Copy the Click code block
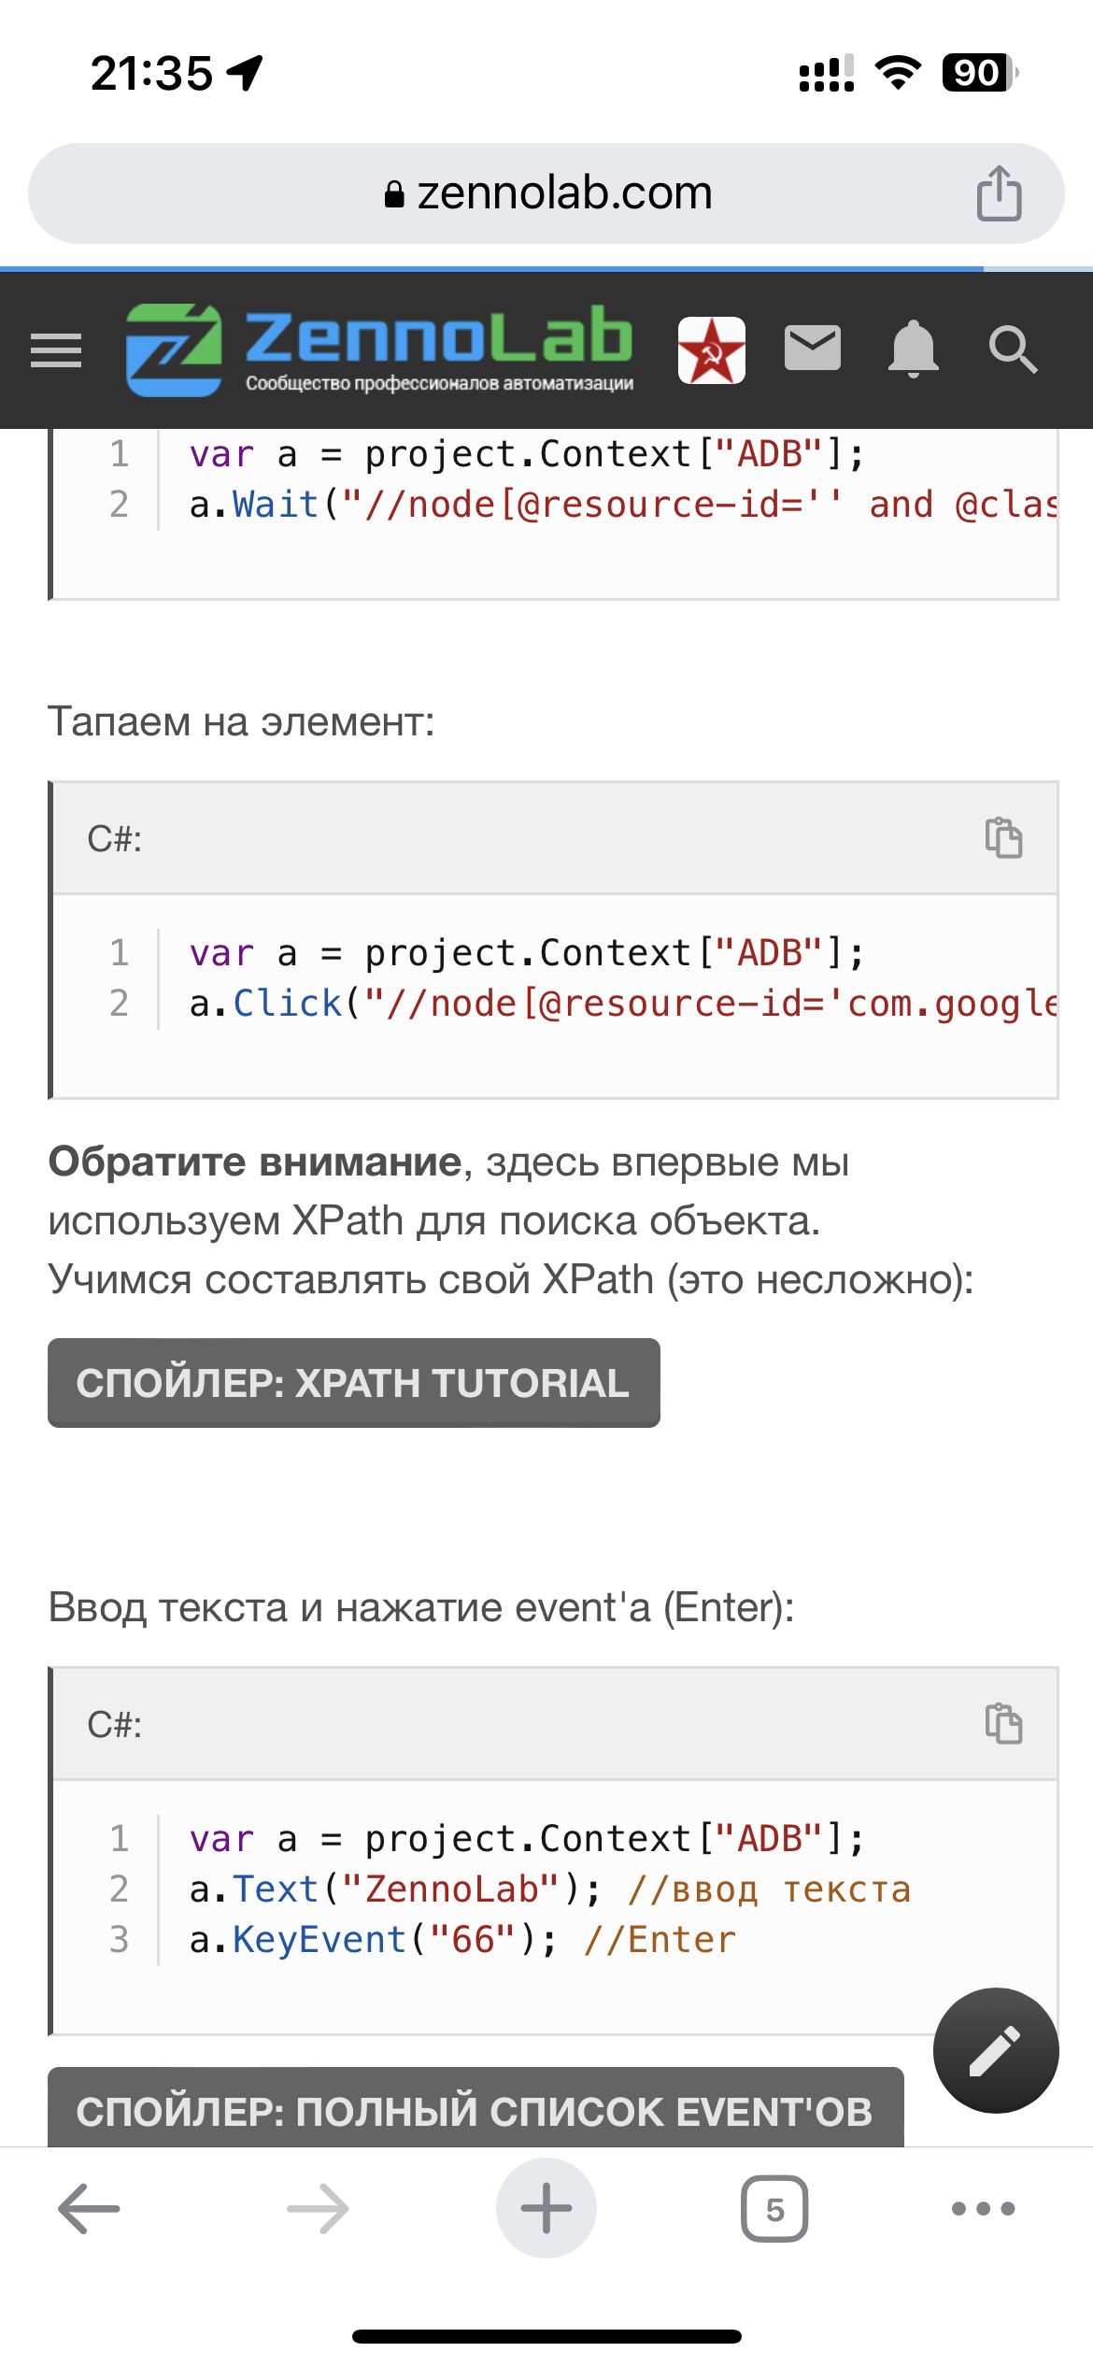The width and height of the screenshot is (1093, 2366). (1003, 837)
